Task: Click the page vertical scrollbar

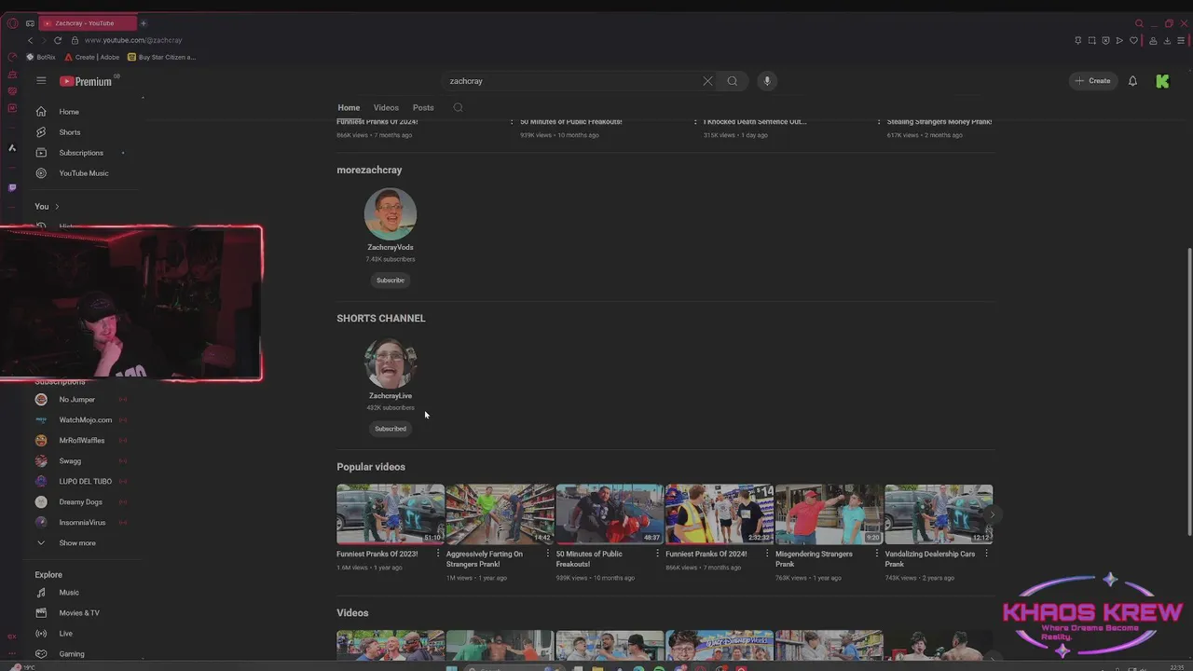Action: click(1188, 391)
